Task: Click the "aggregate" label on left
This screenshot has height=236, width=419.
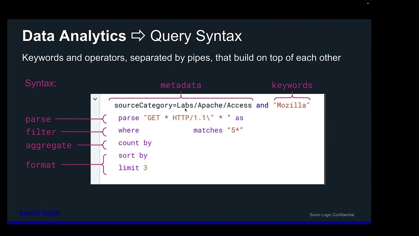Action: pos(49,146)
